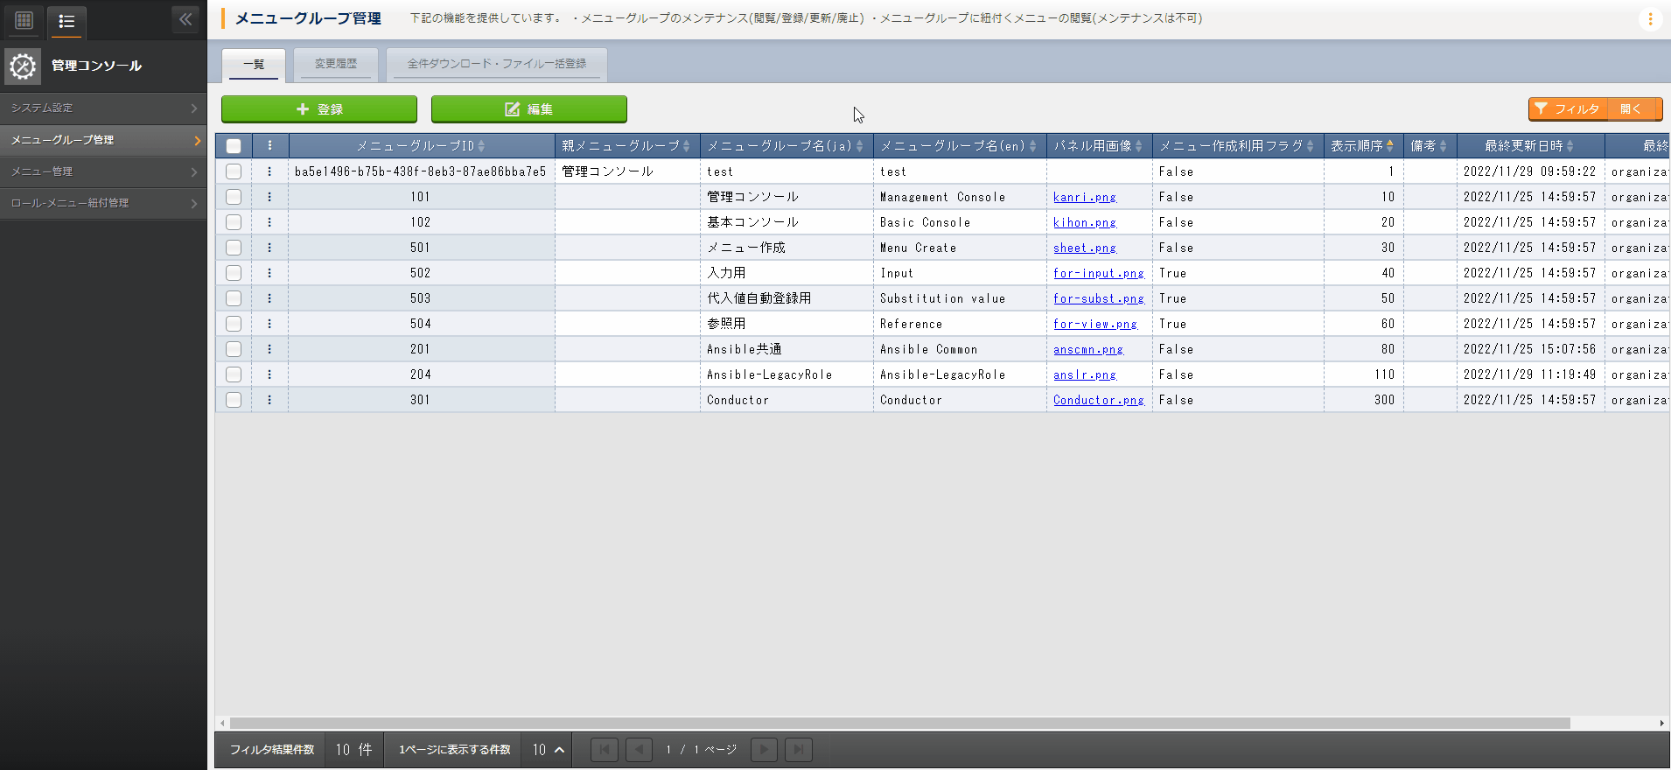Go to the last page pagination icon
This screenshot has width=1671, height=770.
[x=798, y=750]
